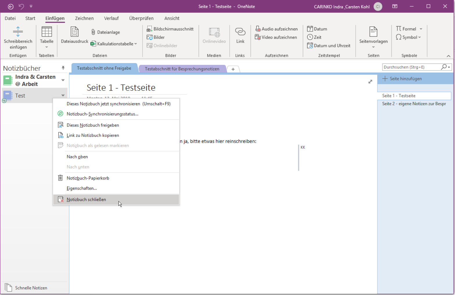Expand the Indra & Carsten notebook chevron

click(x=63, y=80)
